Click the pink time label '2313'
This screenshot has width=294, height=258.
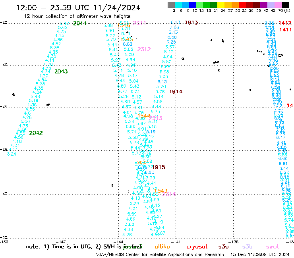pos(155,118)
